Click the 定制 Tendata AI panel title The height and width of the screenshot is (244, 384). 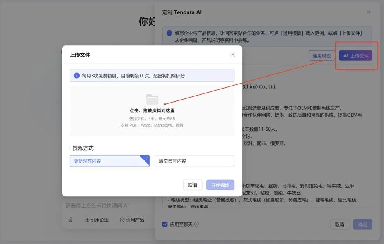coord(182,12)
